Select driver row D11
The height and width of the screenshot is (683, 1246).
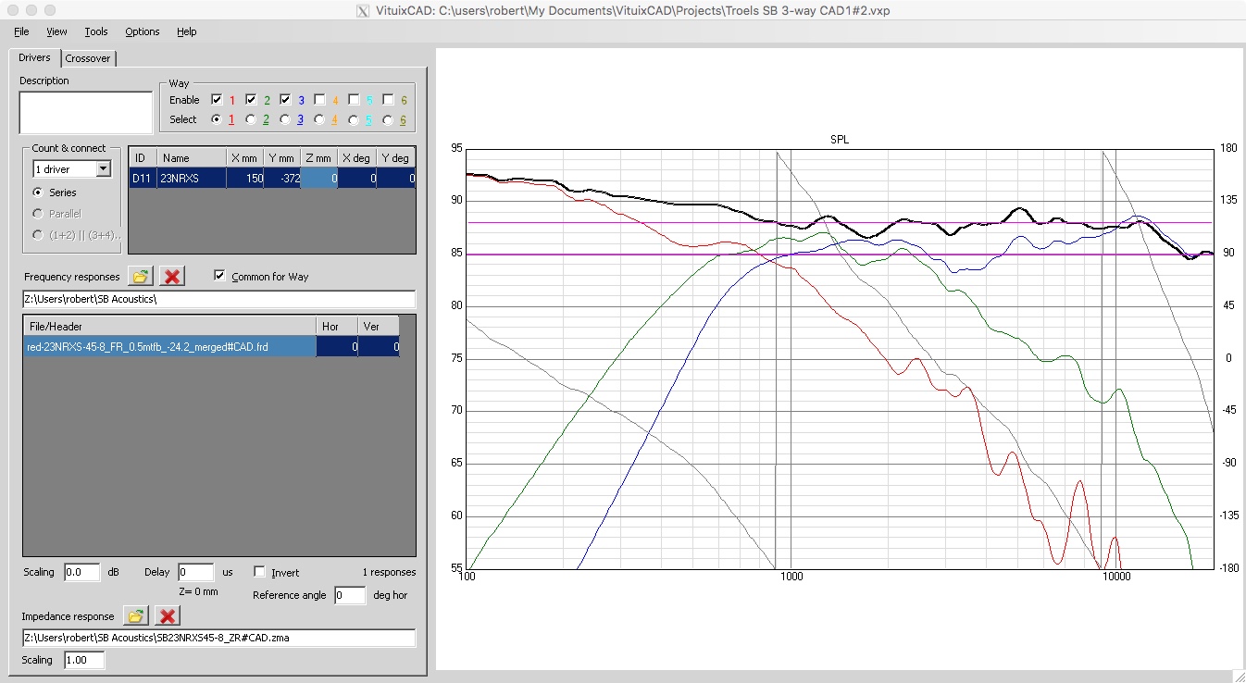(x=272, y=179)
